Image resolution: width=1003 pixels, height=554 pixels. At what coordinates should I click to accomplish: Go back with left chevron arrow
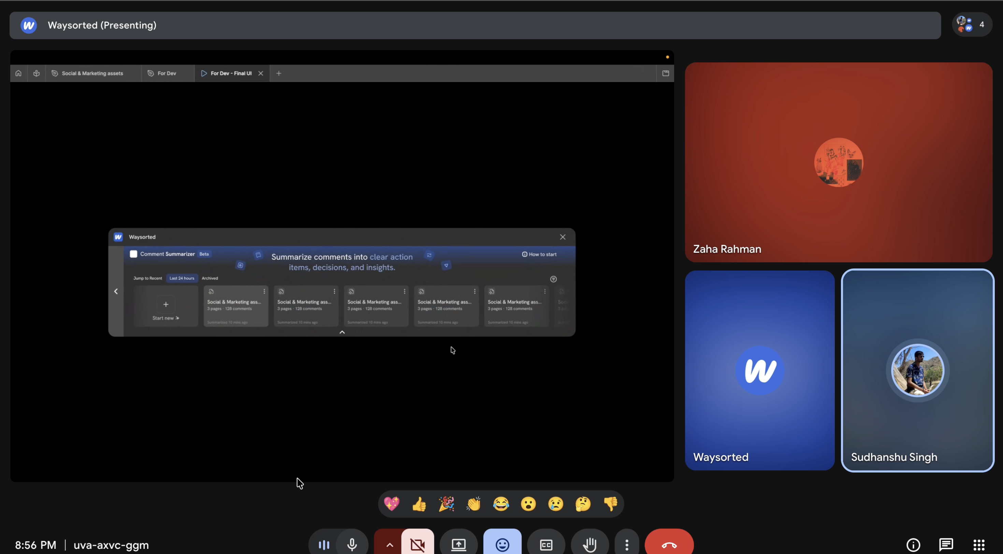click(116, 291)
